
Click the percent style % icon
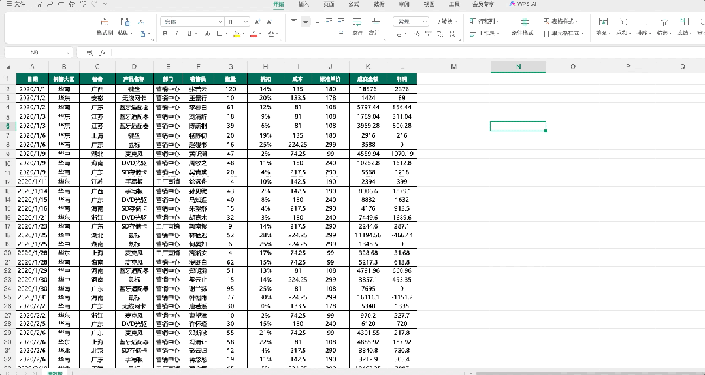[416, 33]
